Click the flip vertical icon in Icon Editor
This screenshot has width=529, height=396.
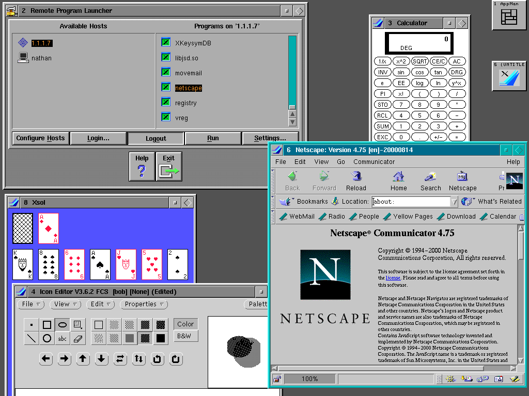(138, 359)
